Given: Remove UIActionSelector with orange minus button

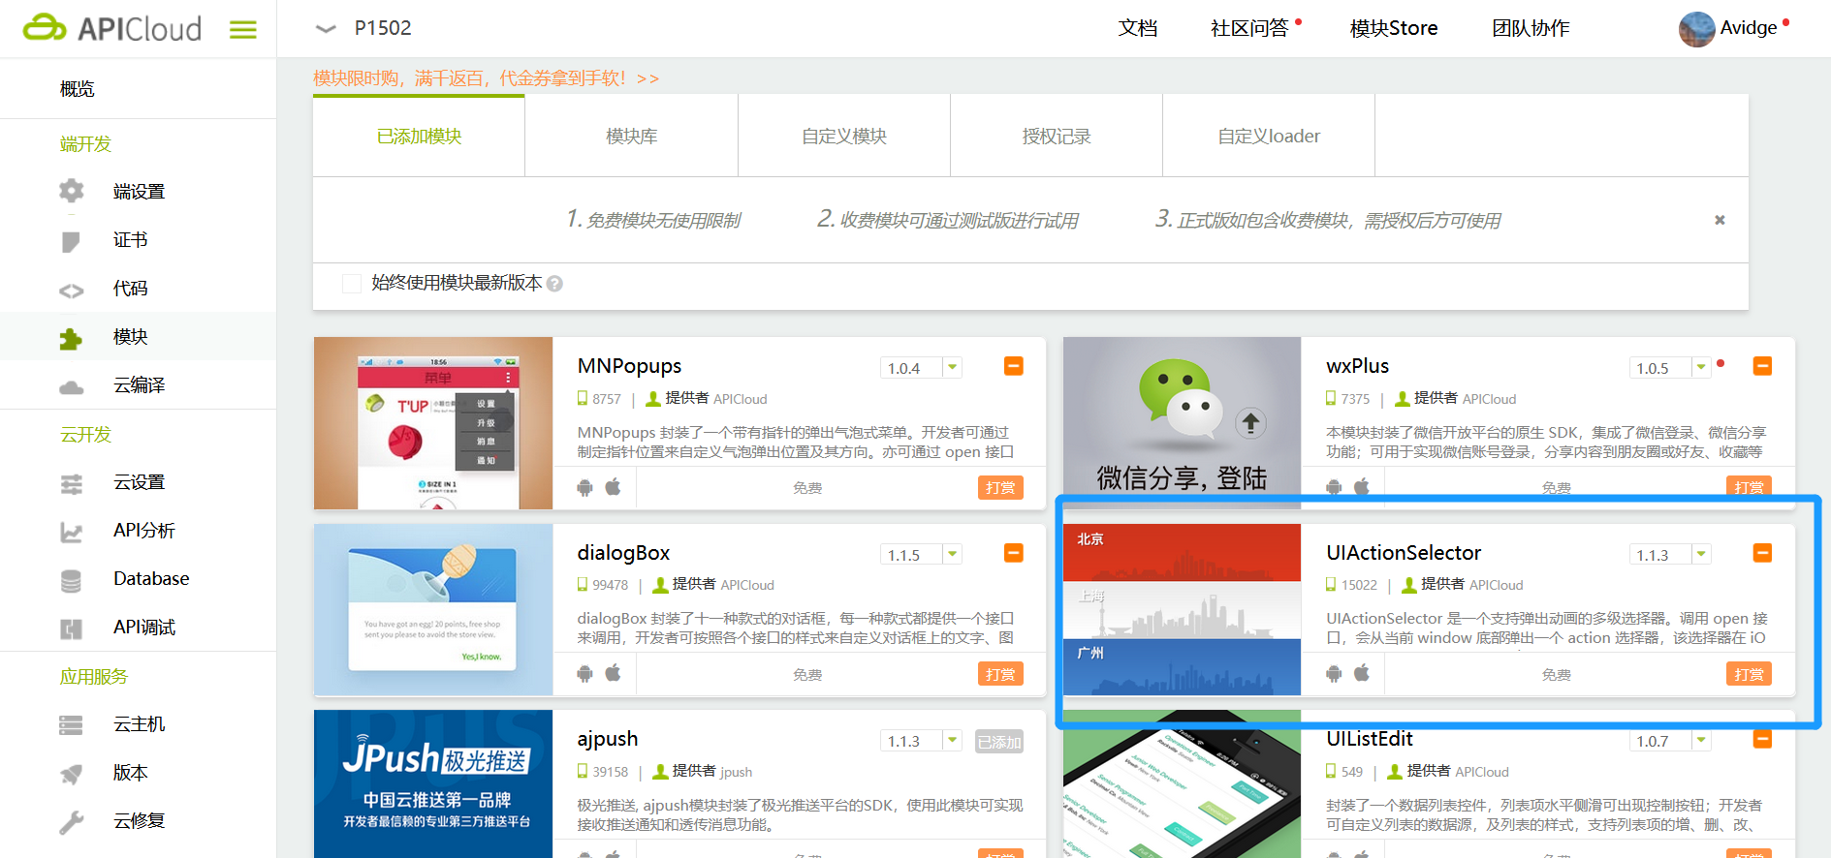Looking at the screenshot, I should tap(1762, 553).
